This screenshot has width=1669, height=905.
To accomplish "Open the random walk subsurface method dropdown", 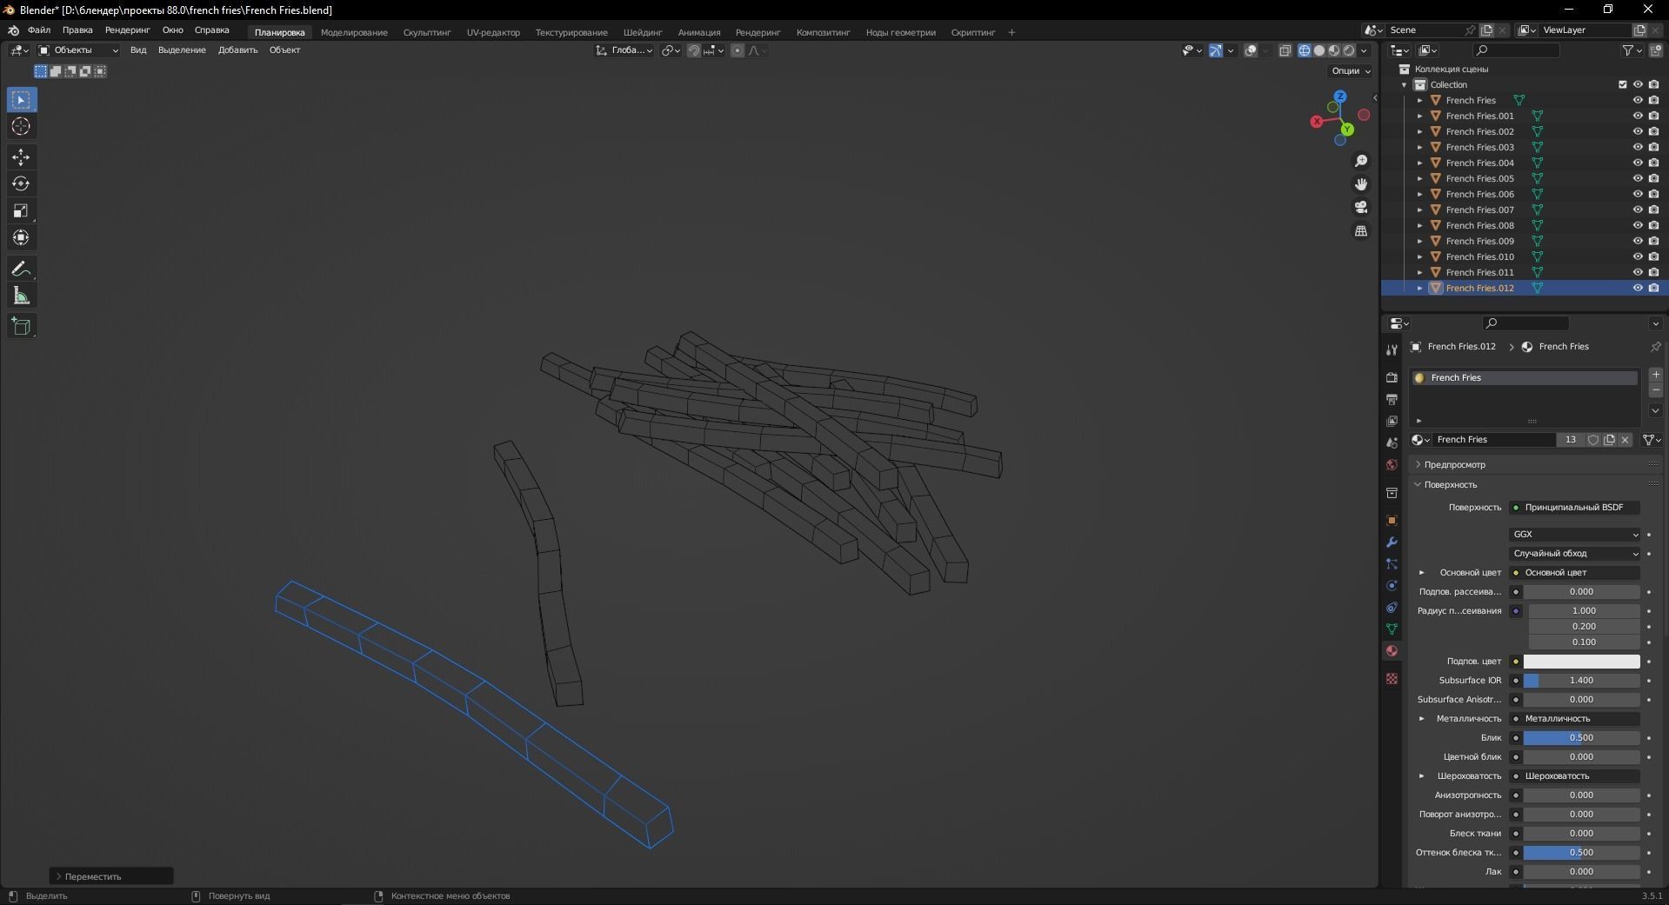I will [1575, 554].
